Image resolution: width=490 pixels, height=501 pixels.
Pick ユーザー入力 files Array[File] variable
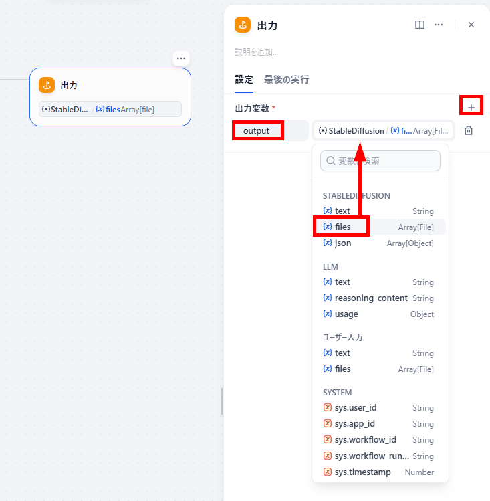378,369
